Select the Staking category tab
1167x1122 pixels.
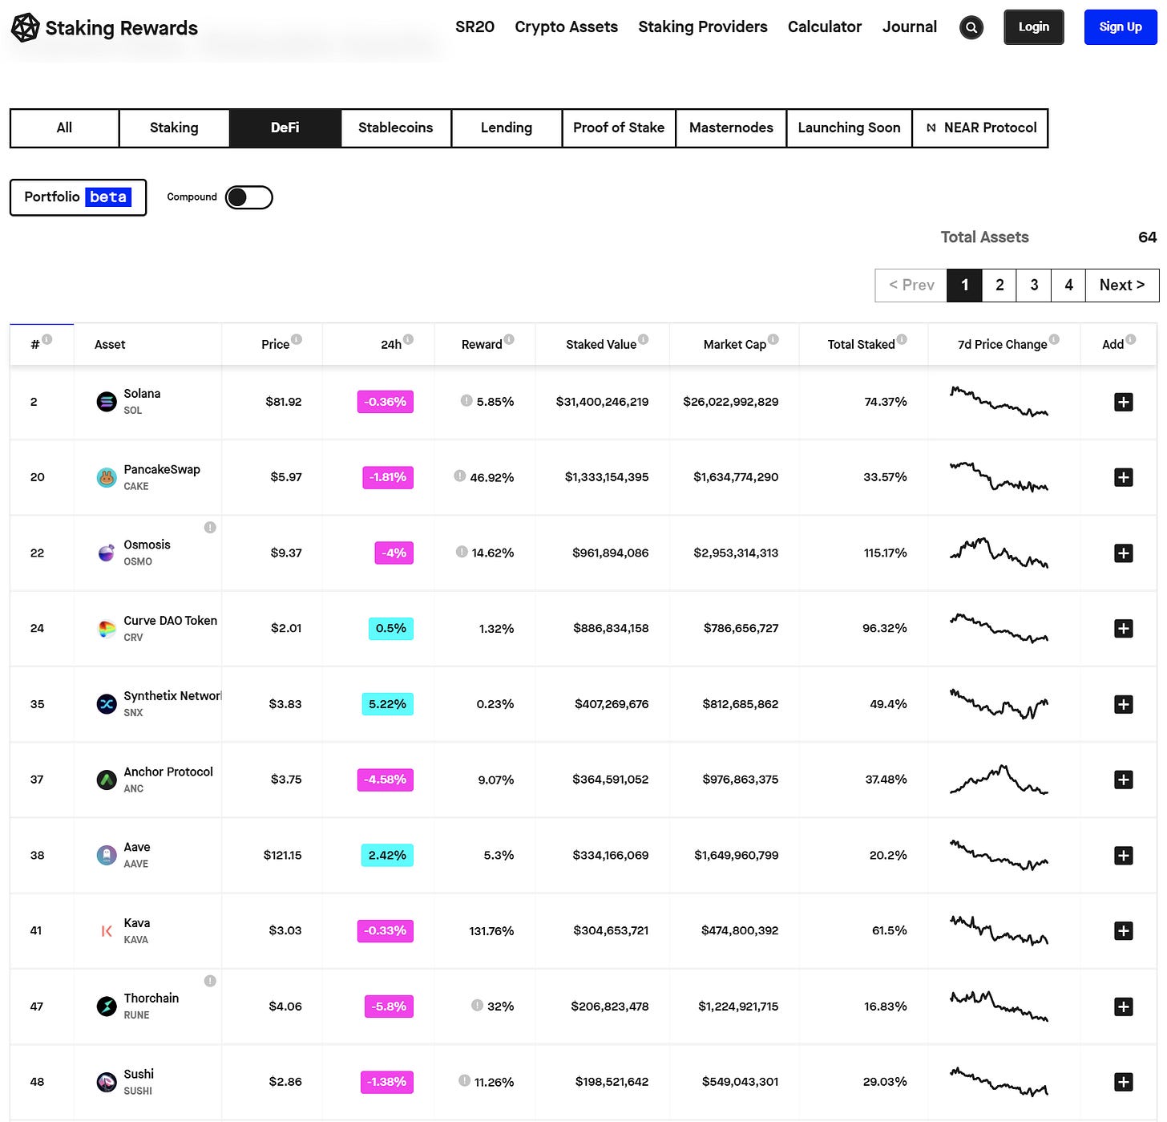(x=174, y=128)
